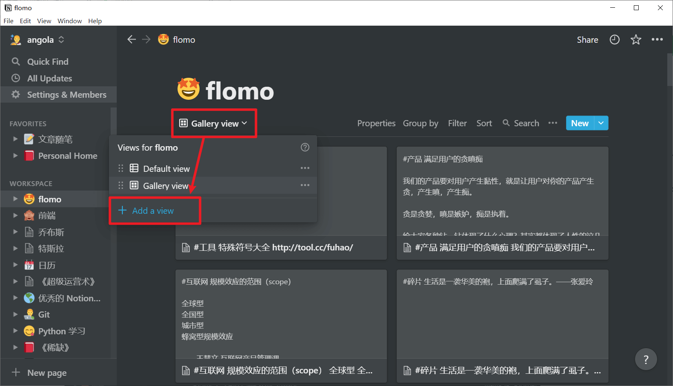Click the back navigation arrow
This screenshot has width=673, height=386.
click(x=131, y=39)
